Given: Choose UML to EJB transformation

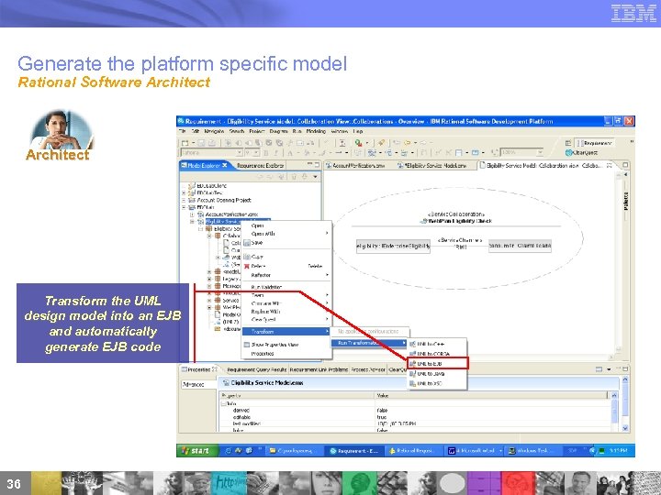Looking at the screenshot, I should [x=437, y=364].
